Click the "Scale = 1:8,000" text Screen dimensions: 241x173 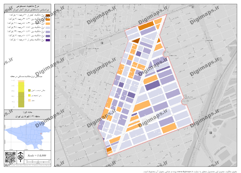(x=37, y=155)
